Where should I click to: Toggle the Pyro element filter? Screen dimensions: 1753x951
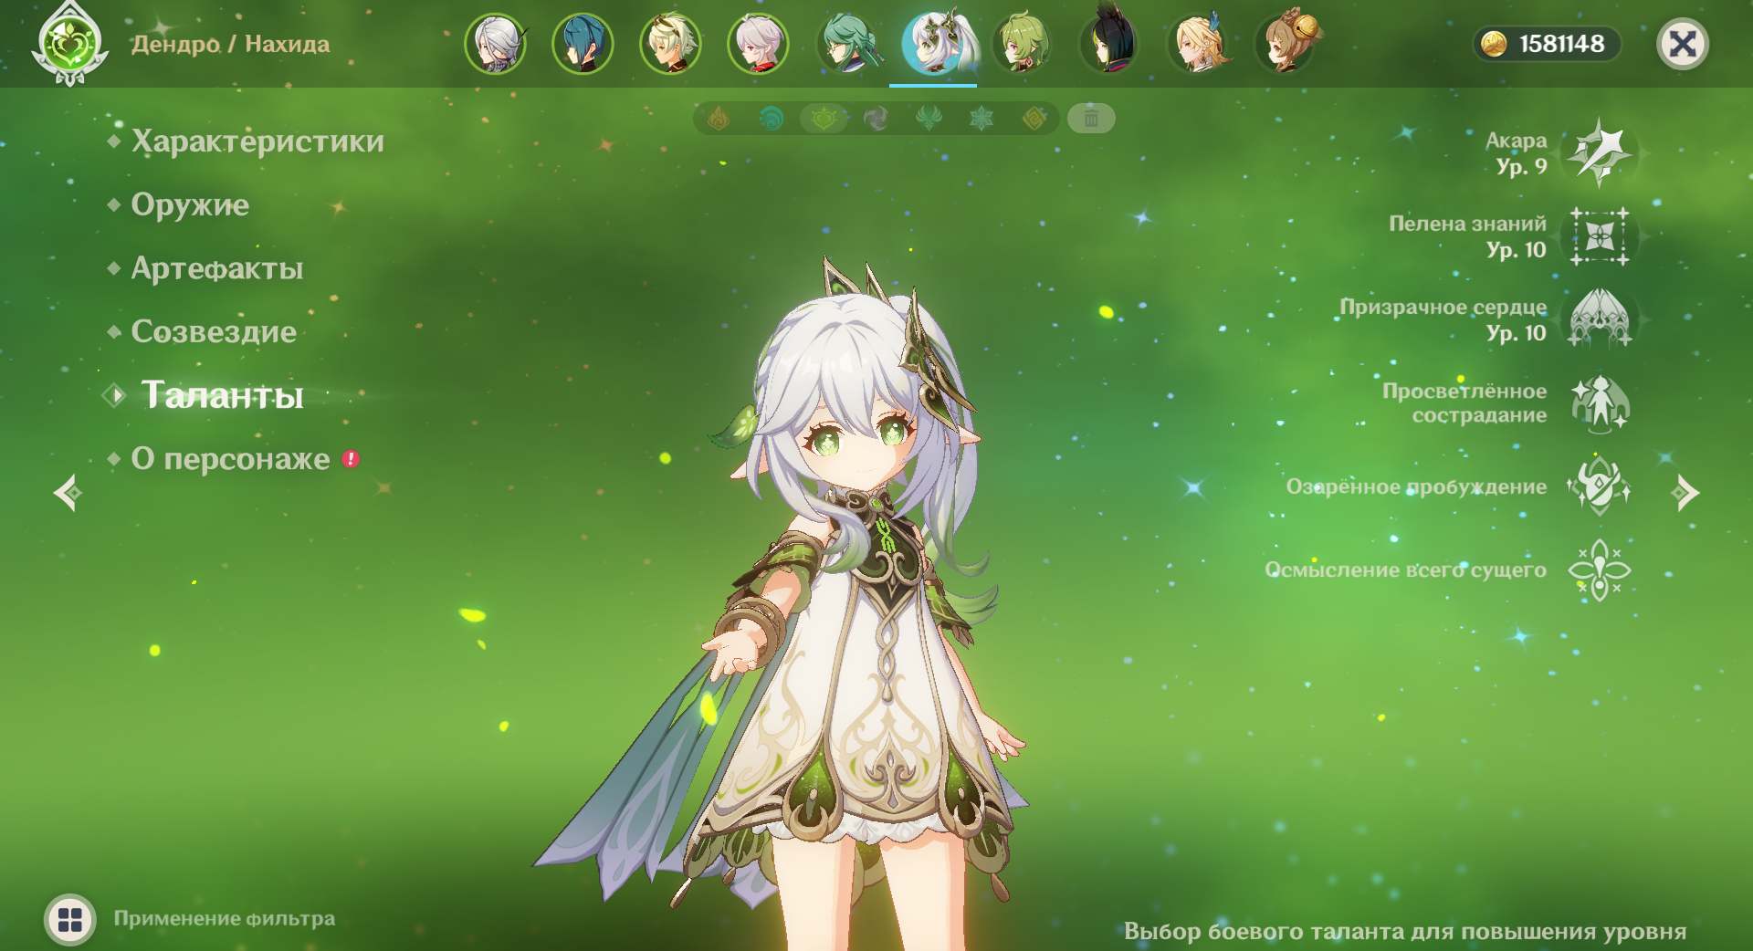coord(719,119)
